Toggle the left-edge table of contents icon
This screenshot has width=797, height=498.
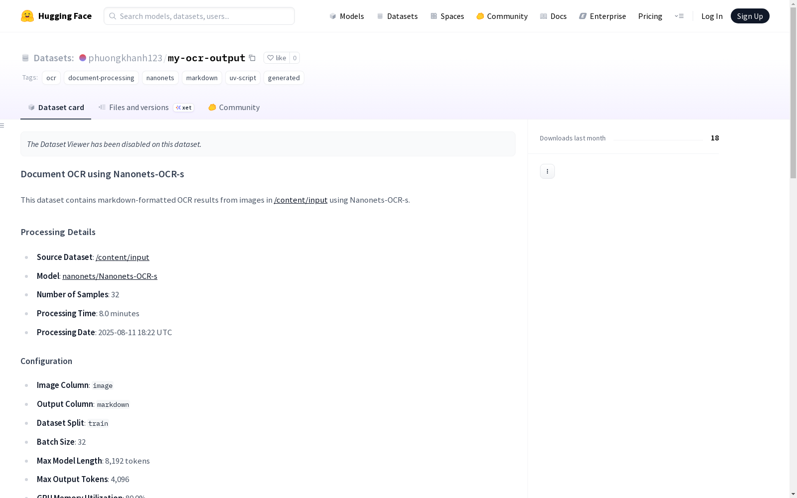point(2,125)
